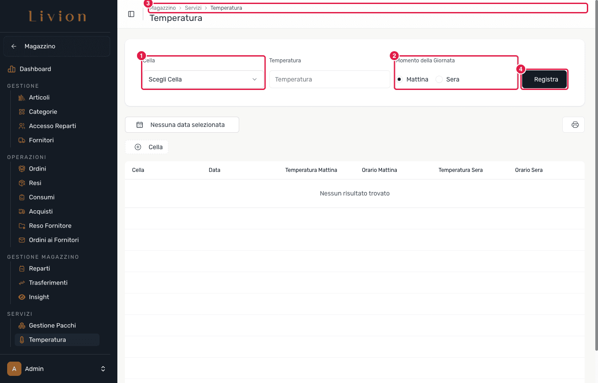Click the Orario Mattina column header

(x=379, y=170)
